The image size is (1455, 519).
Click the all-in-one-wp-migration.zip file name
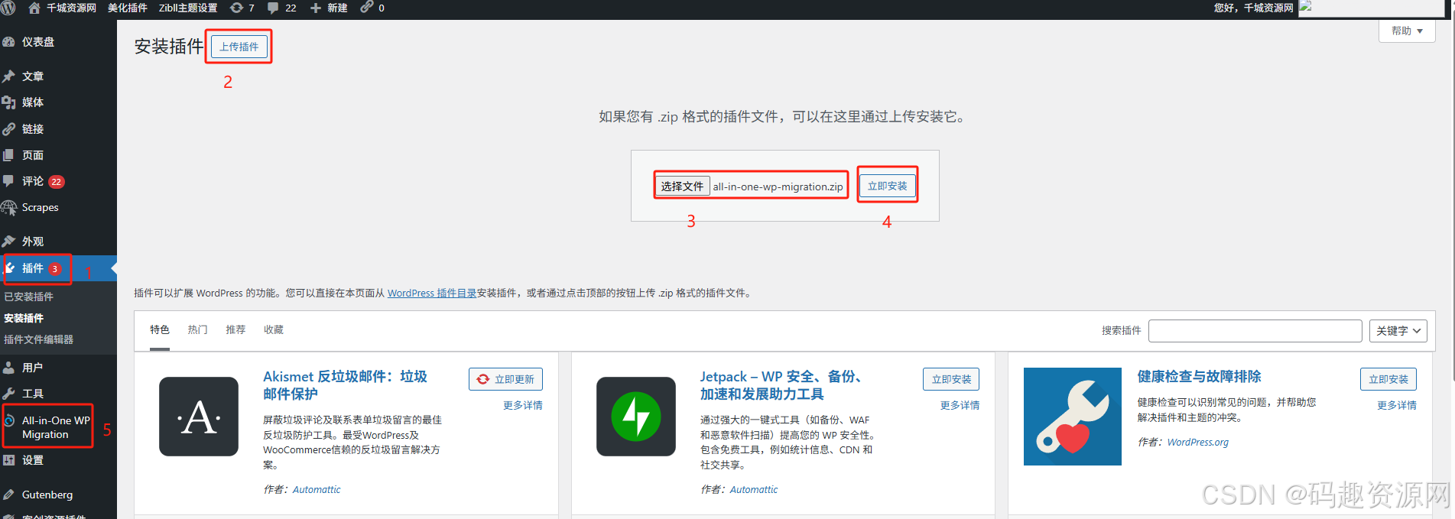pos(778,187)
